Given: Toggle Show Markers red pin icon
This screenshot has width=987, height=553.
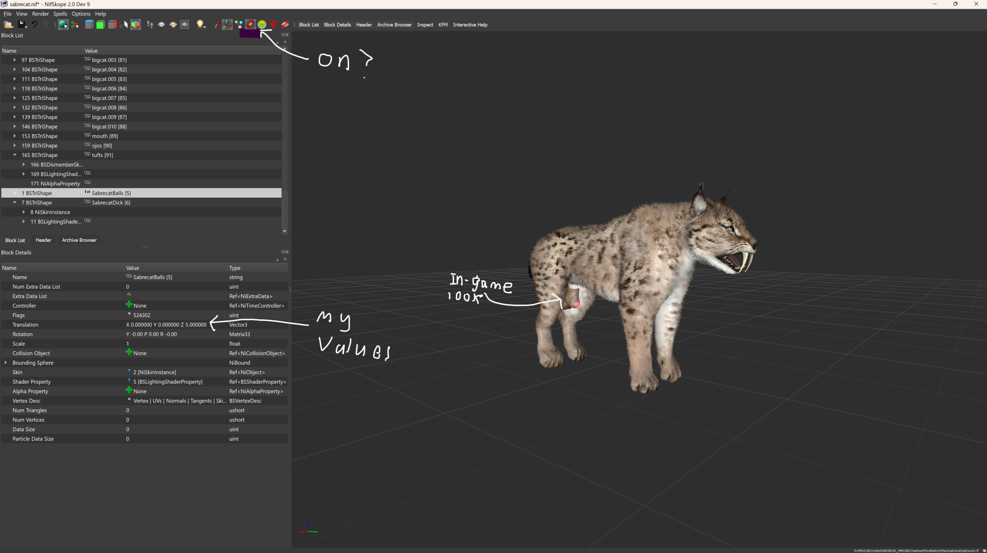Looking at the screenshot, I should pyautogui.click(x=273, y=24).
